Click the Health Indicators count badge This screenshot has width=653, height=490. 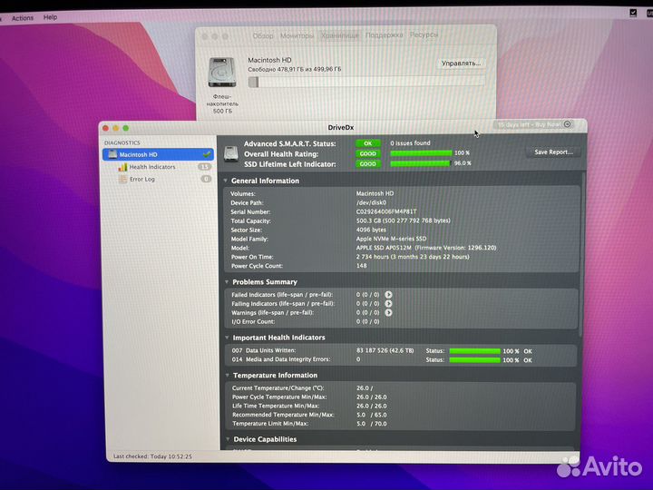(x=204, y=167)
